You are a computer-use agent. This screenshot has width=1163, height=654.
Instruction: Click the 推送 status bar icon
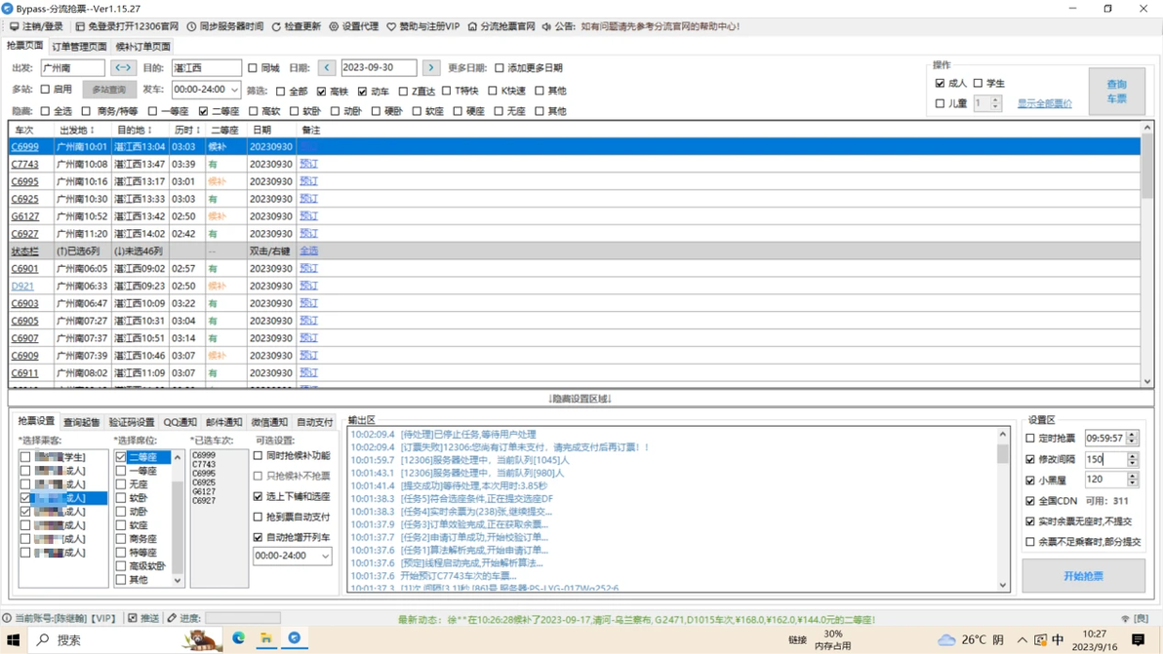tap(132, 618)
